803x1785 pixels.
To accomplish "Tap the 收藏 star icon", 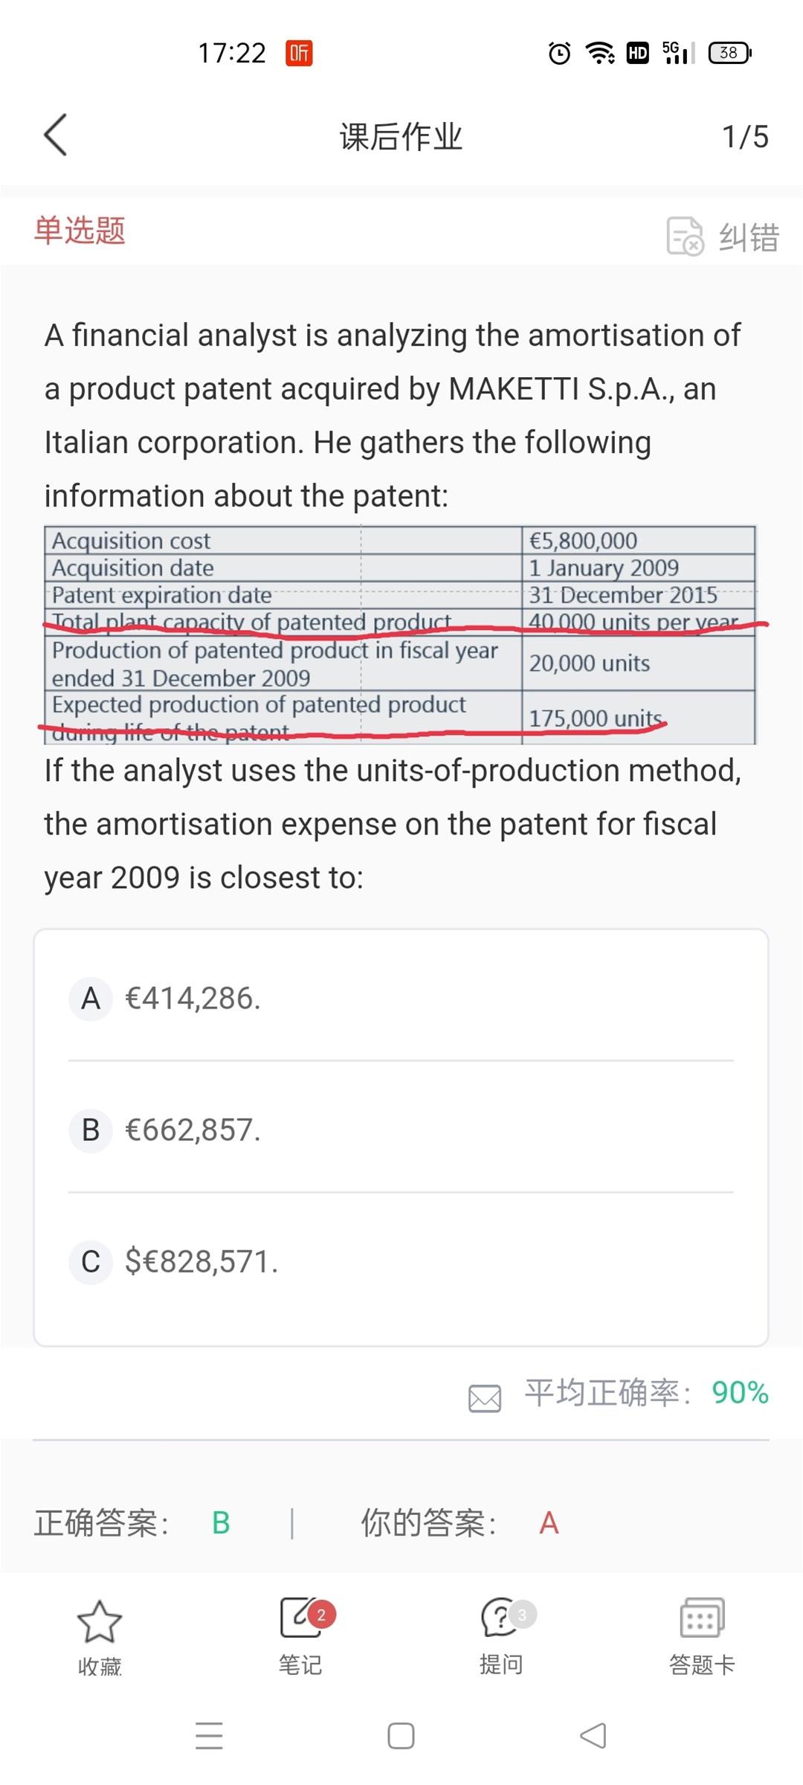I will coord(100,1621).
